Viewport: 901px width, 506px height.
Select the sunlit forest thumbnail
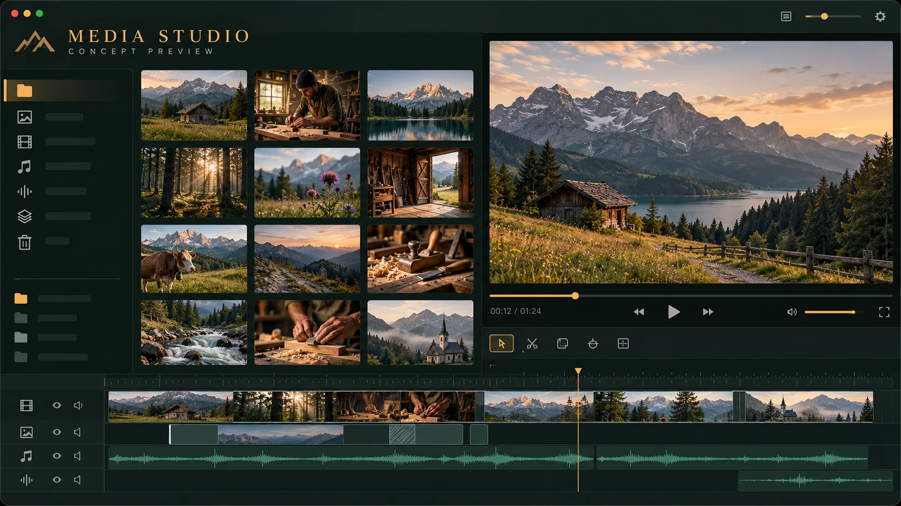pos(194,183)
